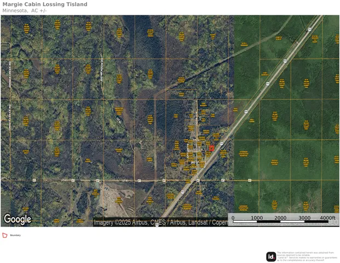Select the red highlighted parcel on the map

[211, 148]
